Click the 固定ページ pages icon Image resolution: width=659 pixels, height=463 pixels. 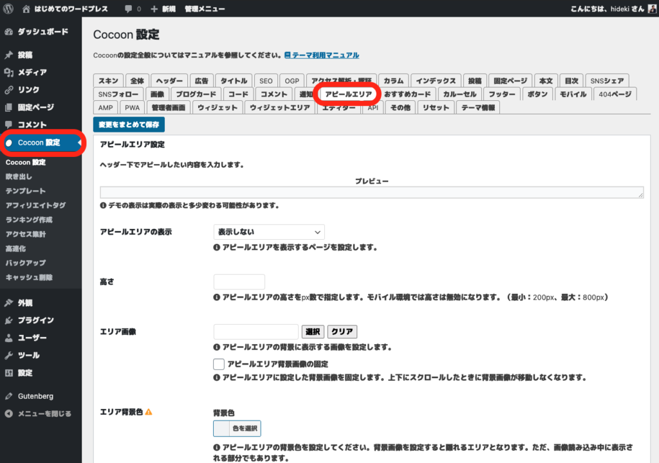9,107
